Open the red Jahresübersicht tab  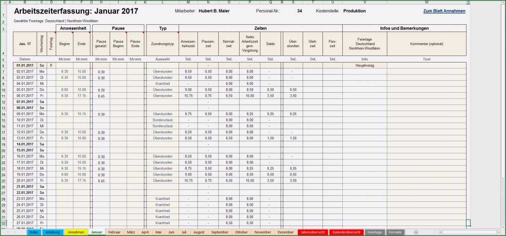coord(313,232)
